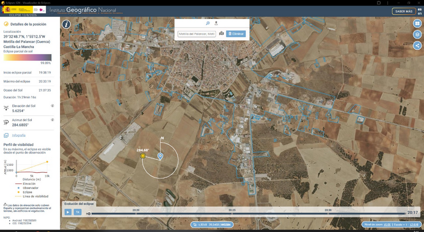Open the share map icon

point(417,46)
